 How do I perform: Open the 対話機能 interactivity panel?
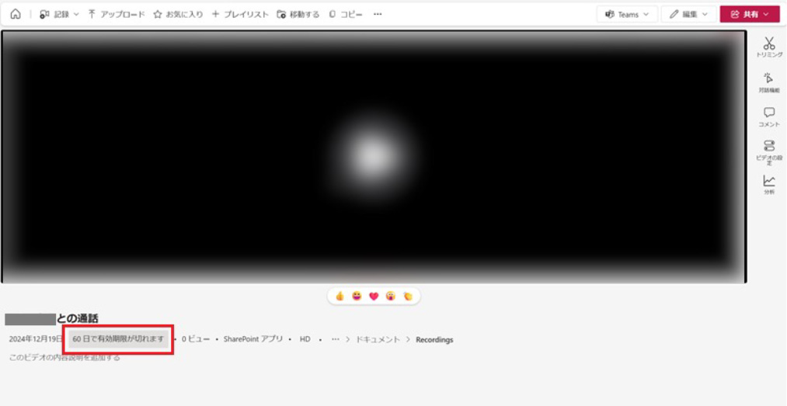coord(769,83)
